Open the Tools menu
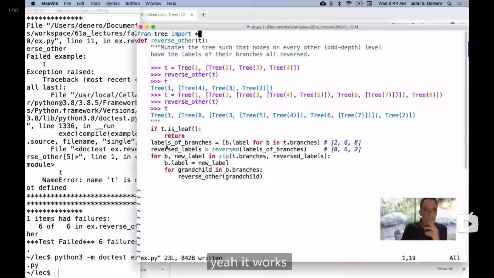This screenshot has height=278, width=494. pos(95,3)
